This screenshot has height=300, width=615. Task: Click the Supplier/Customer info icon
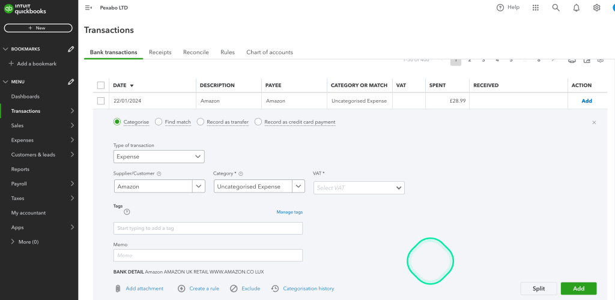[159, 173]
